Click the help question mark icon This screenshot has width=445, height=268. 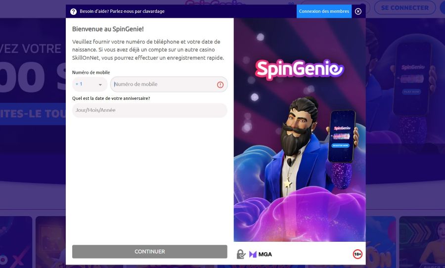coord(73,11)
